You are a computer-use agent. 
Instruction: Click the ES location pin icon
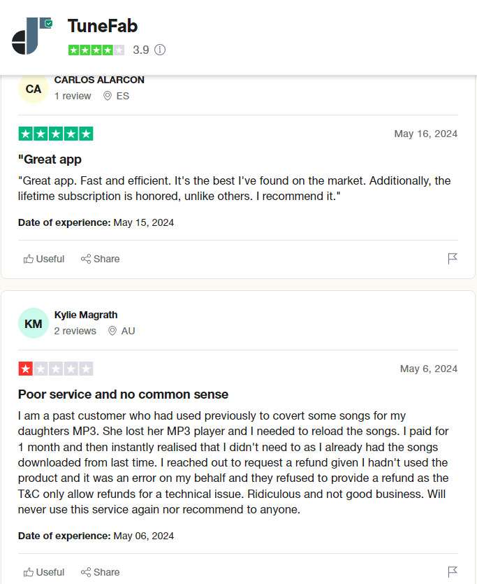pyautogui.click(x=108, y=96)
